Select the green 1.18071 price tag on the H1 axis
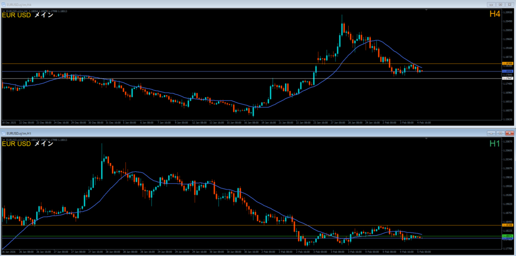Image resolution: width=516 pixels, height=256 pixels. [x=507, y=236]
